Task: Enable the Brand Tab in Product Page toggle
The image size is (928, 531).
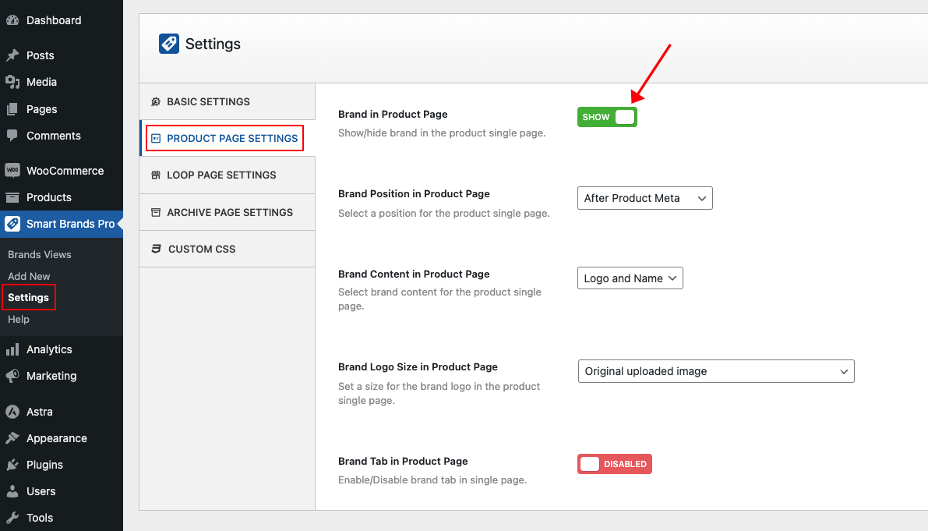Action: 614,464
